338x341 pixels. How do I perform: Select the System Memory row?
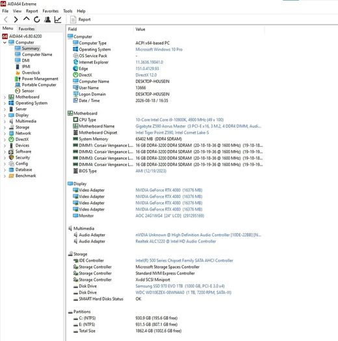click(x=165, y=139)
